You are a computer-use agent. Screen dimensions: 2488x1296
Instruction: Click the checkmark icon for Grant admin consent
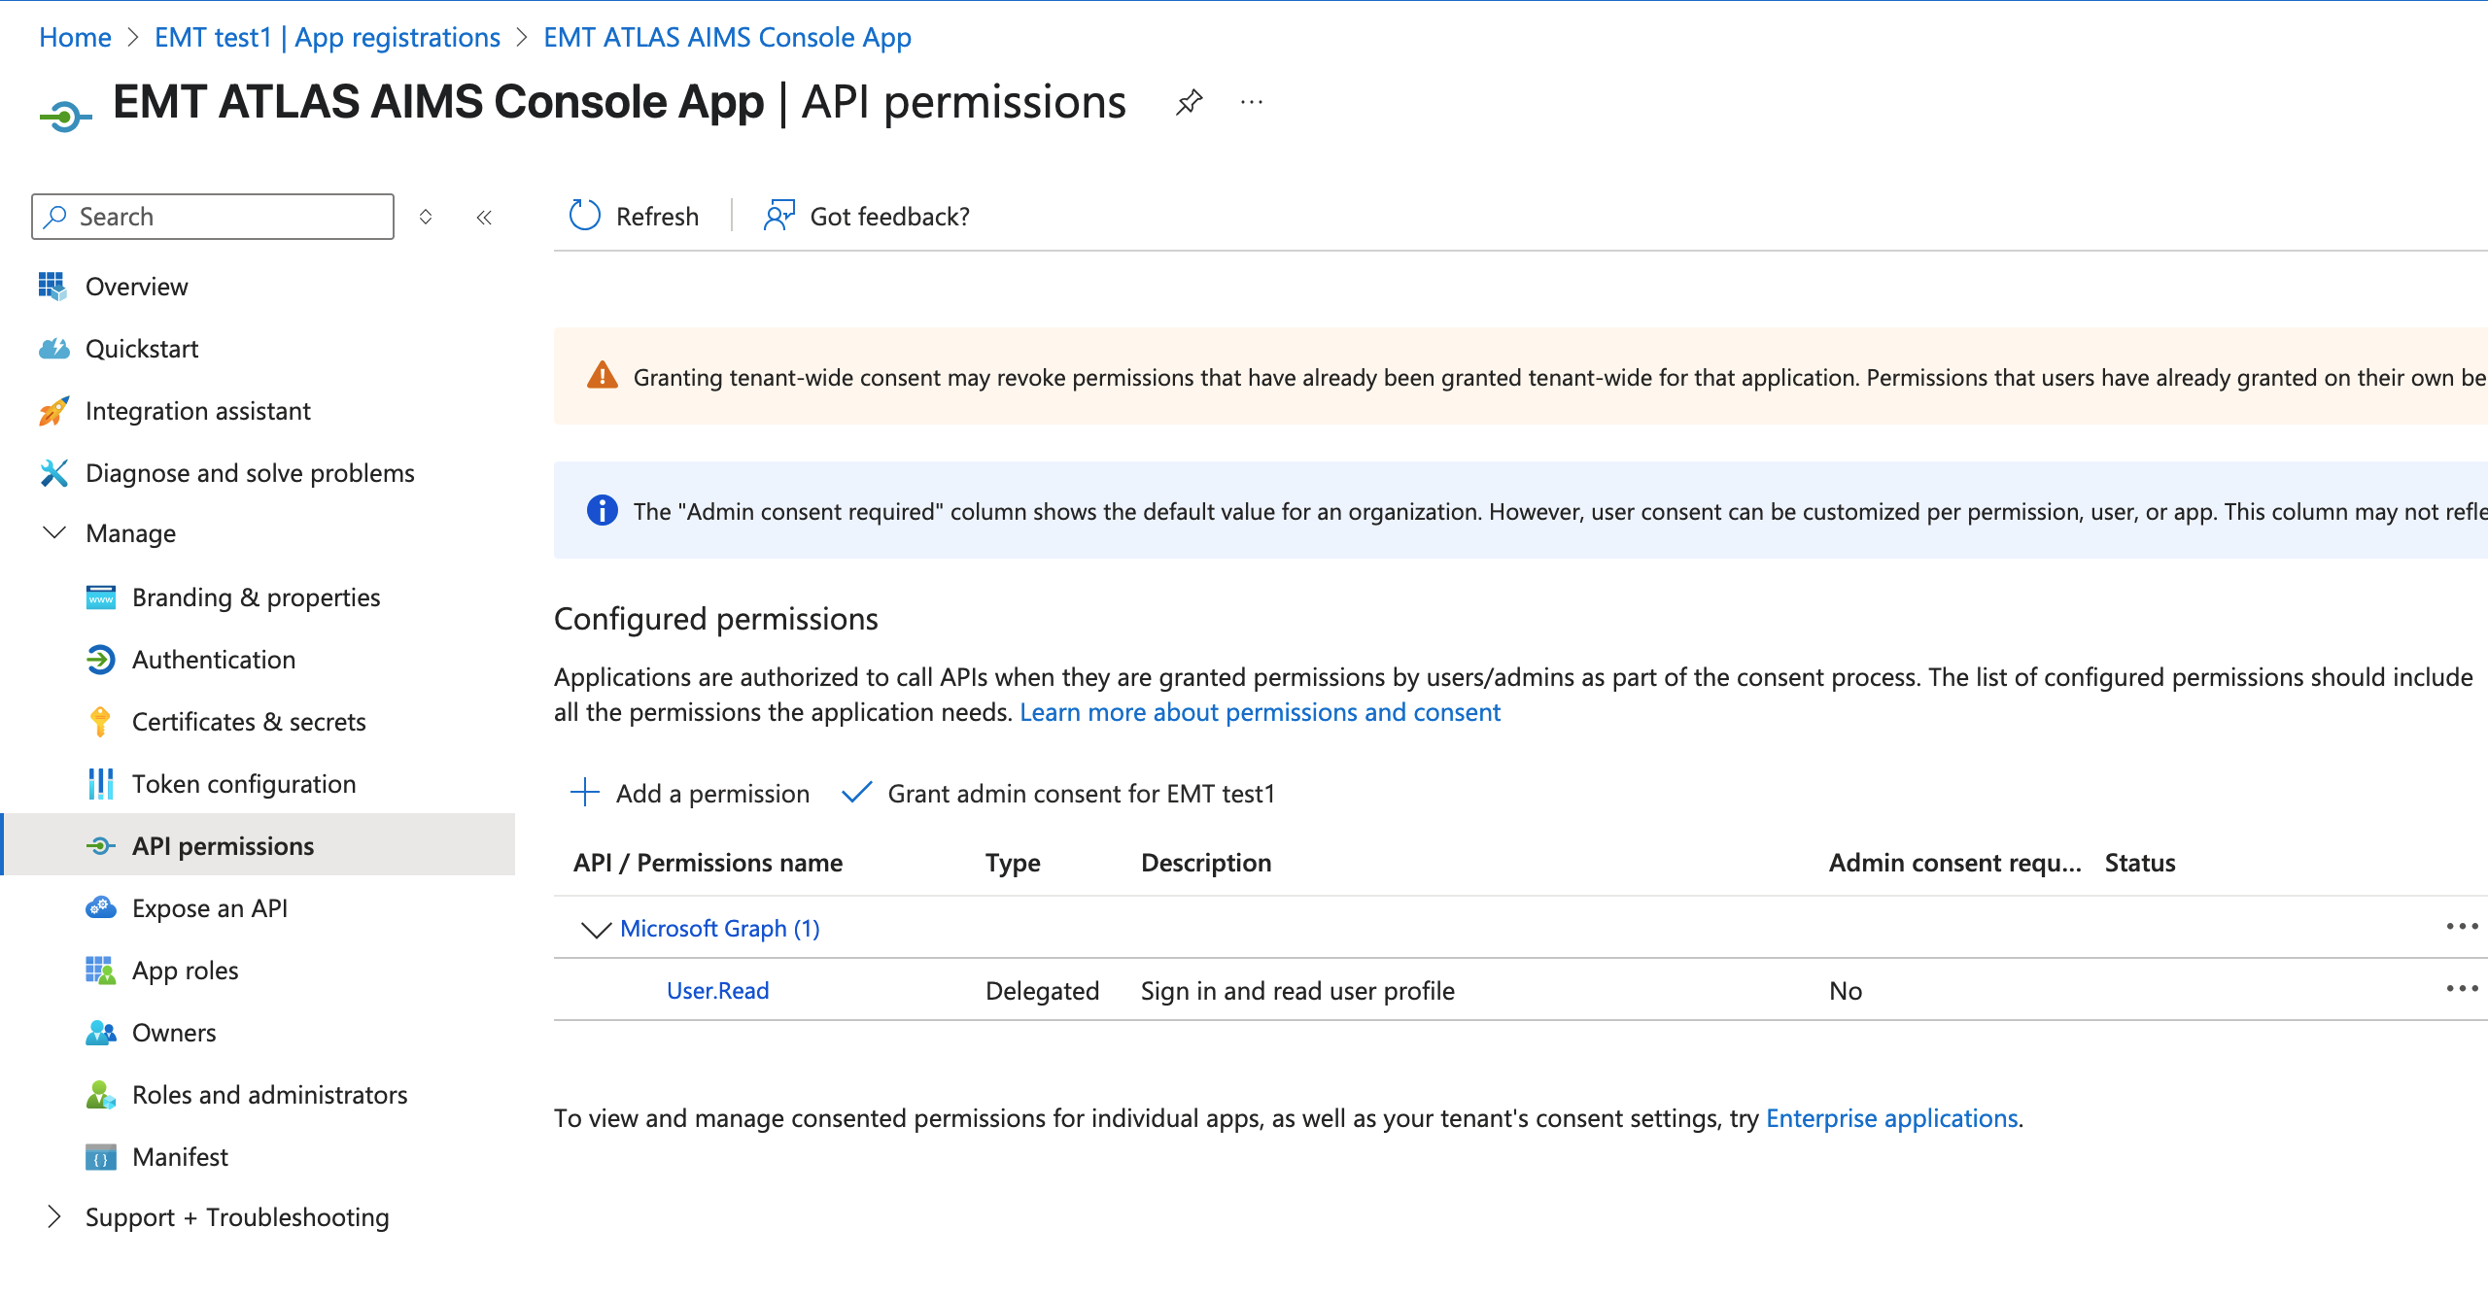point(857,793)
